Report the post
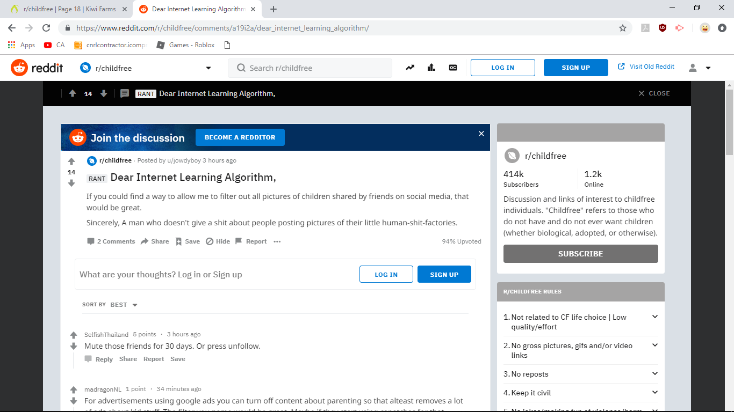734x412 pixels. [251, 241]
